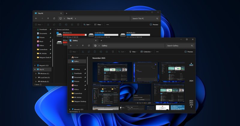Select the Gallery tab
Viewport: 240px width, 126px height.
(x=83, y=41)
